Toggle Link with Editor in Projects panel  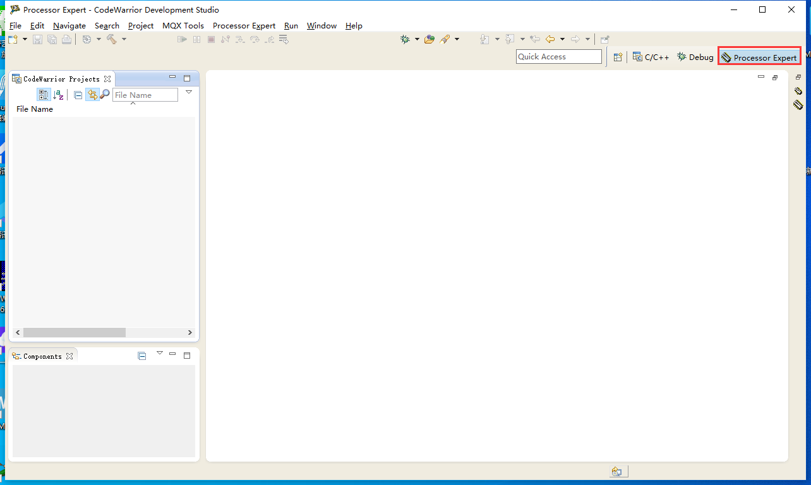[x=92, y=95]
